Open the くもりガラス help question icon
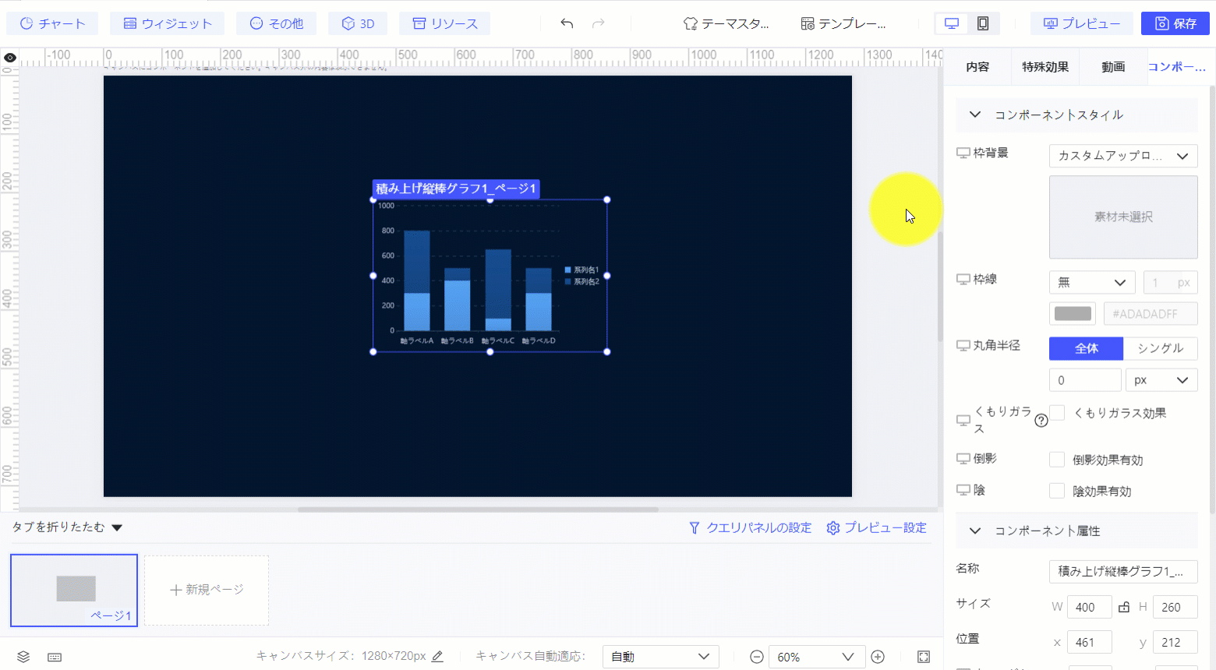 1041,421
